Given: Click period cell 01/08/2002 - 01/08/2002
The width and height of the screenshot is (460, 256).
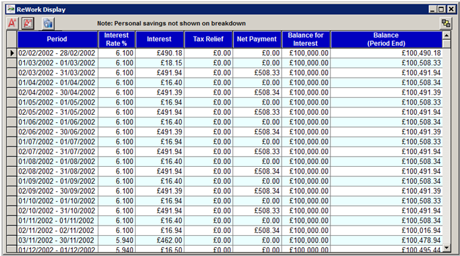Looking at the screenshot, I should coord(57,161).
